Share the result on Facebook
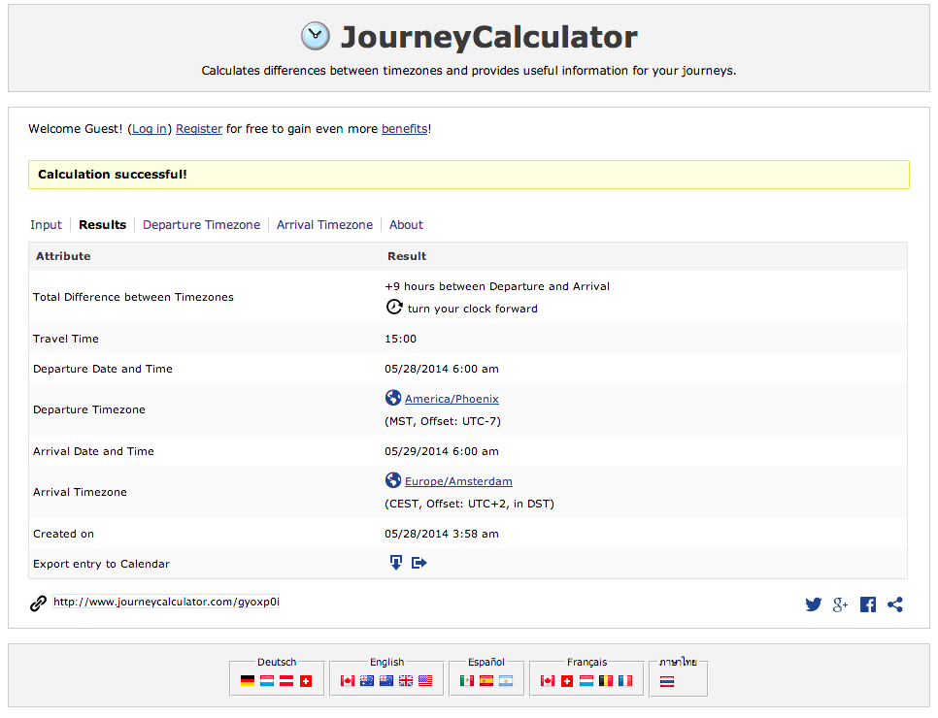Viewport: 938px width, 718px height. click(868, 604)
